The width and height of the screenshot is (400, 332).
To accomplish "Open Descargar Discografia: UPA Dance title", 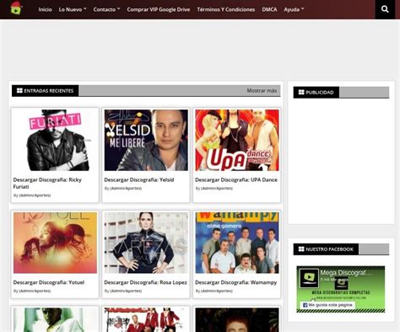I will pyautogui.click(x=236, y=179).
